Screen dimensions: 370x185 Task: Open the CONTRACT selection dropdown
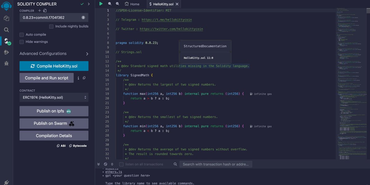pyautogui.click(x=54, y=98)
